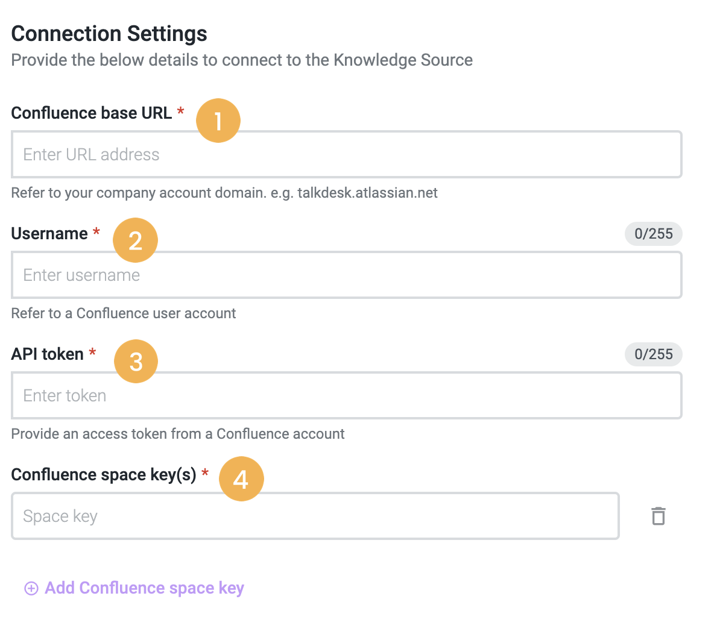This screenshot has width=714, height=634.
Task: Select the orange step marker numbered 2
Action: tap(135, 240)
